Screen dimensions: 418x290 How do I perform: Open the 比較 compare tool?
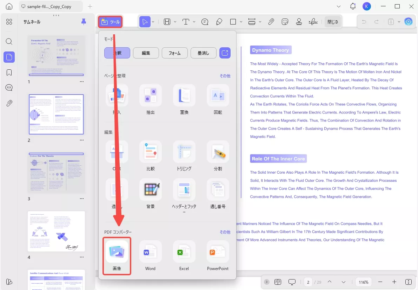(150, 156)
